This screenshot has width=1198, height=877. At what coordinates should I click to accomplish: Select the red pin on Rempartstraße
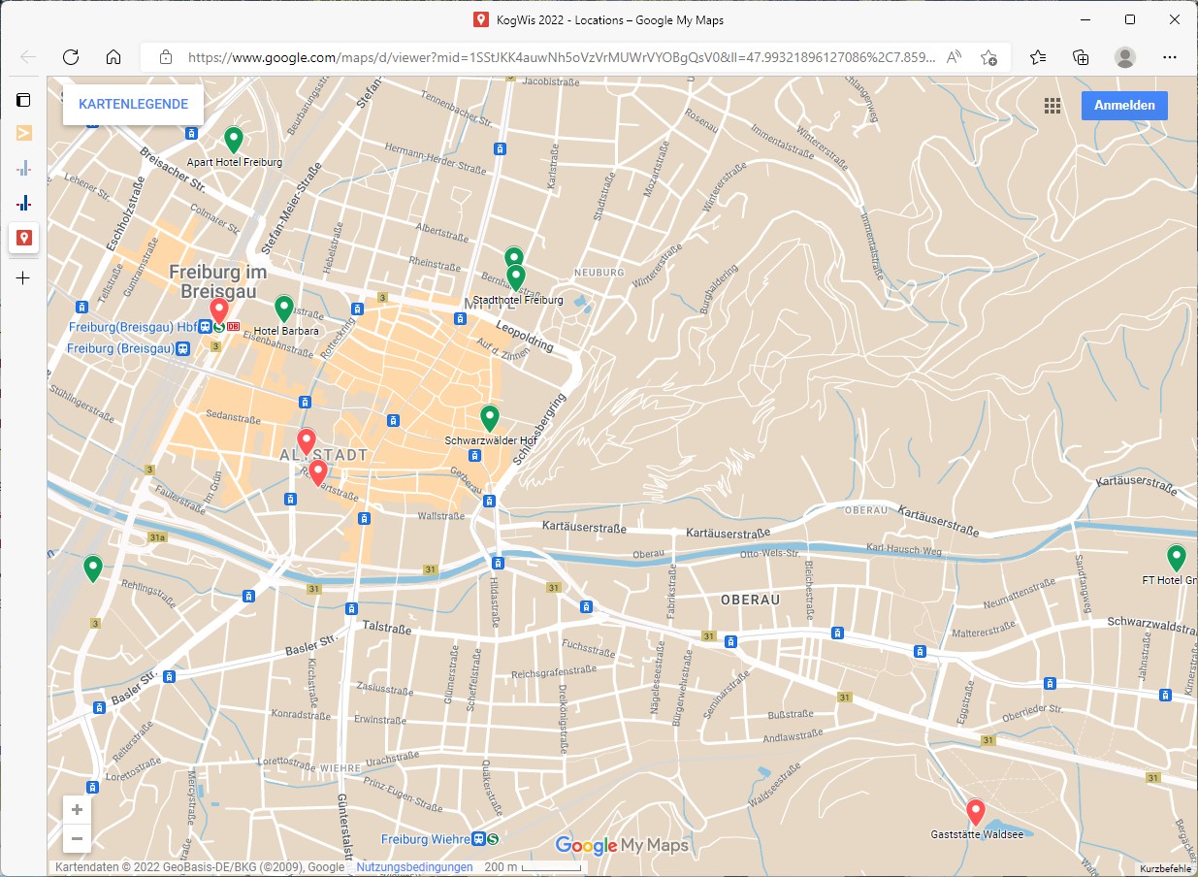tap(317, 471)
